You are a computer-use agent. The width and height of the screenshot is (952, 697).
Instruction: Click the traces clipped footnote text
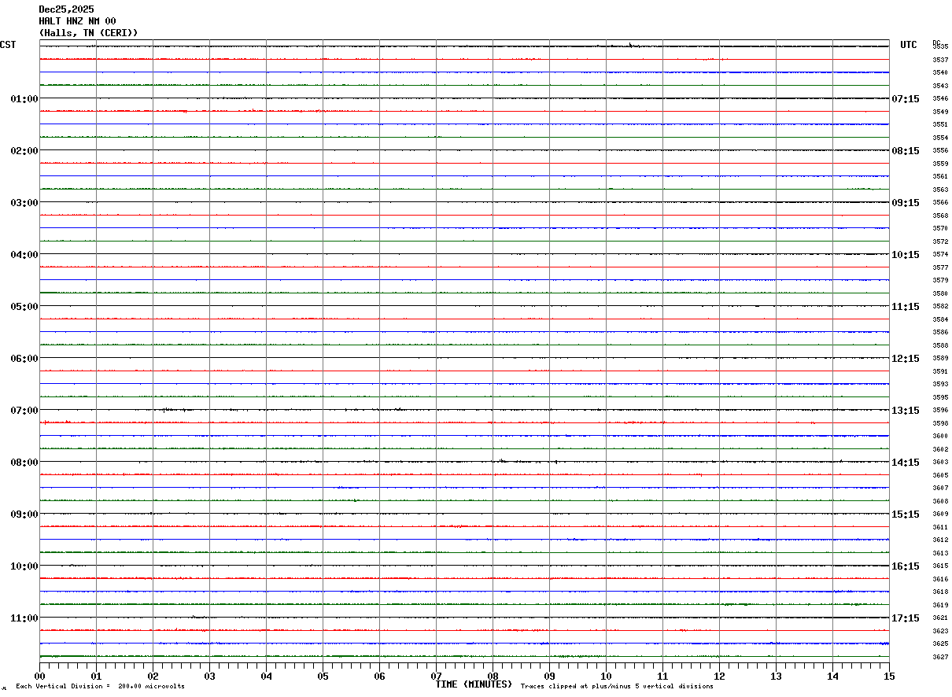[x=617, y=687]
